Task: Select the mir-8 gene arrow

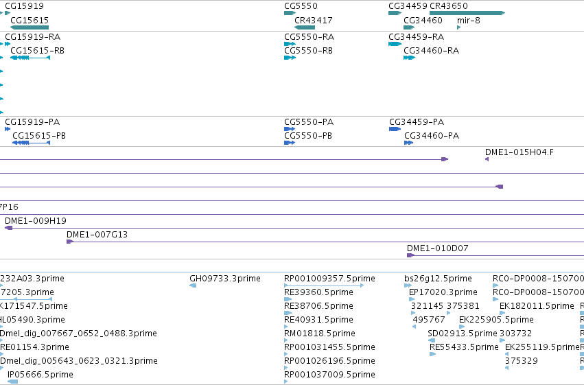Action: (459, 27)
